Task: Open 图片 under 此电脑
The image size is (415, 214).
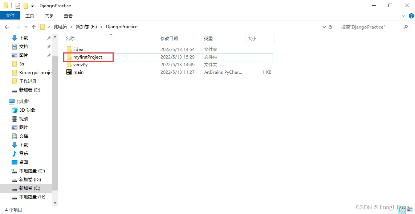Action: [x=23, y=128]
